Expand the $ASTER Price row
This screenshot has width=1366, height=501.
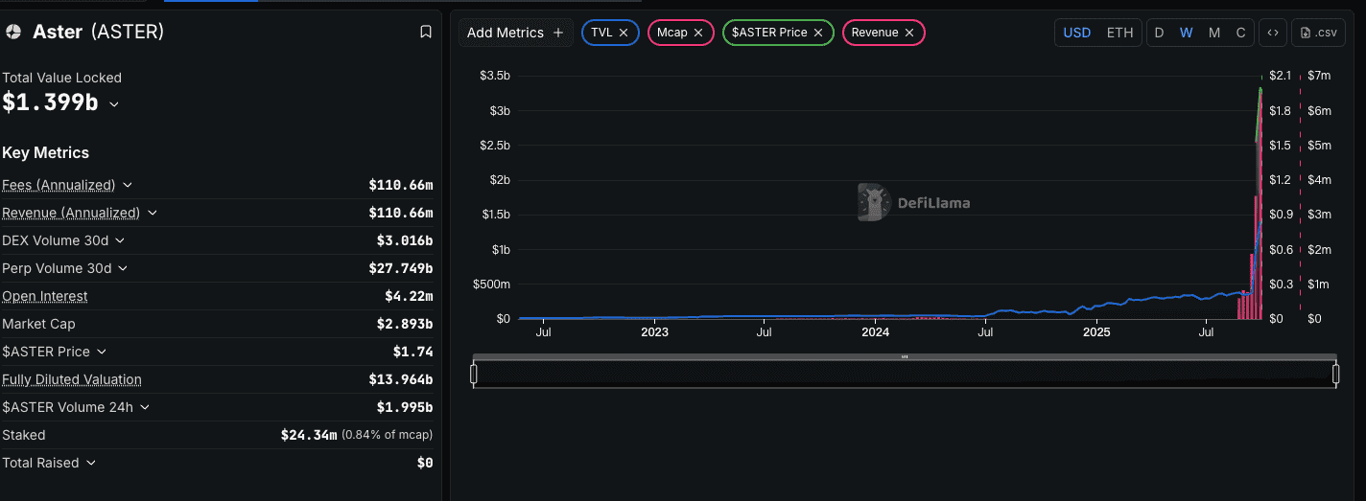pyautogui.click(x=101, y=352)
